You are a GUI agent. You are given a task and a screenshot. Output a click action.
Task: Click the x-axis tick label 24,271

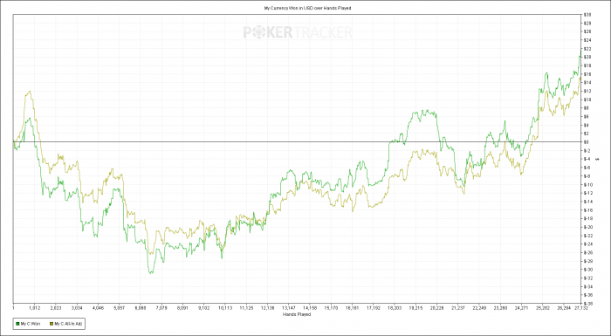521,307
